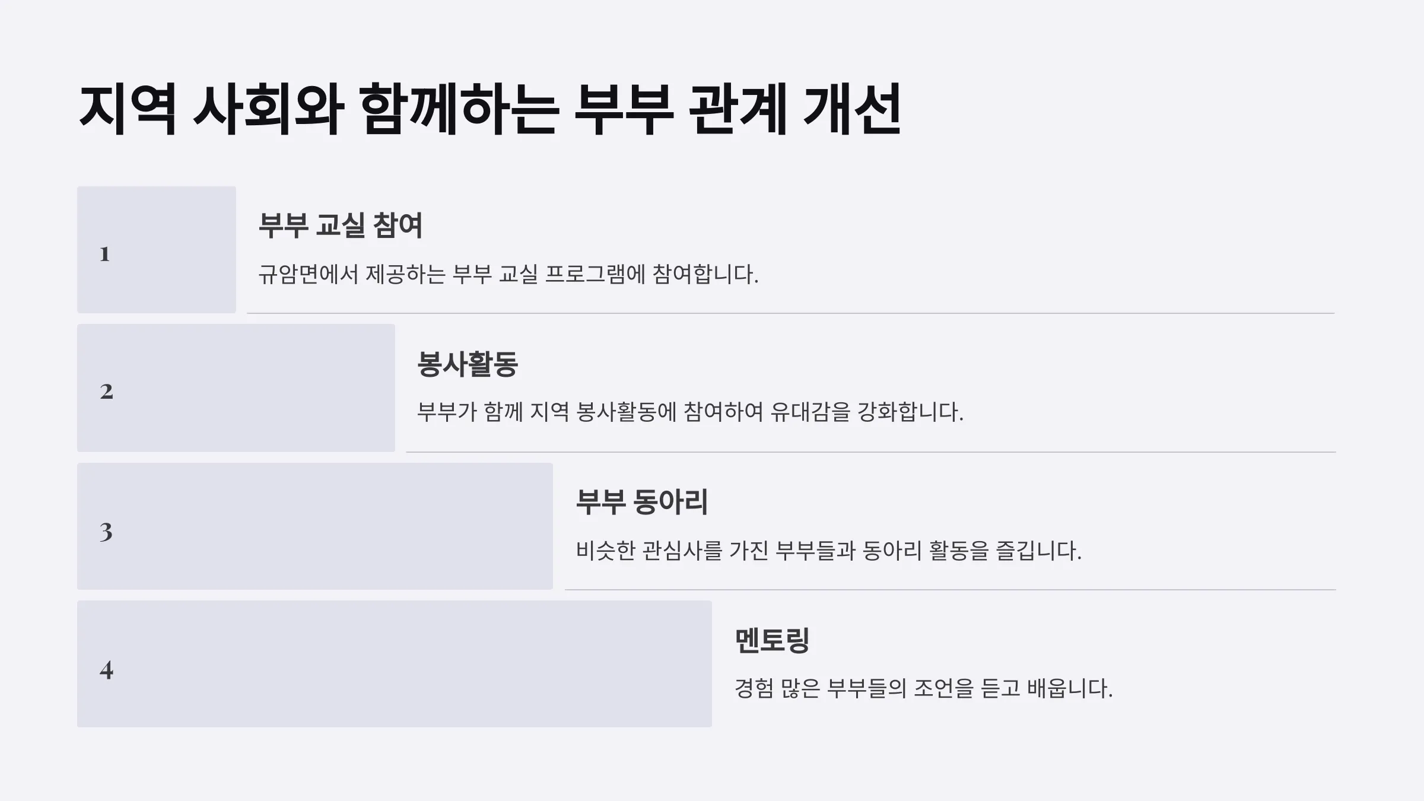Image resolution: width=1424 pixels, height=801 pixels.
Task: Select the numbered box labeled 2
Action: 236,388
